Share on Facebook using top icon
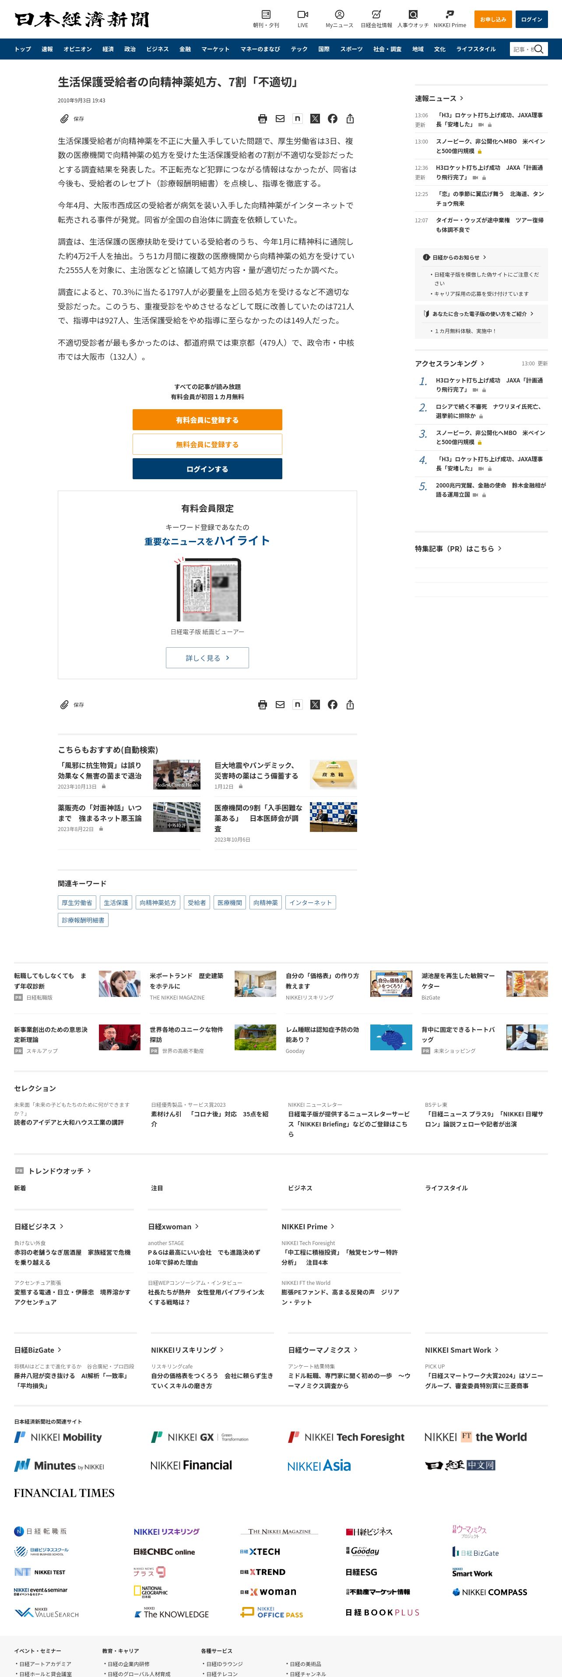The width and height of the screenshot is (562, 1677). 333,119
